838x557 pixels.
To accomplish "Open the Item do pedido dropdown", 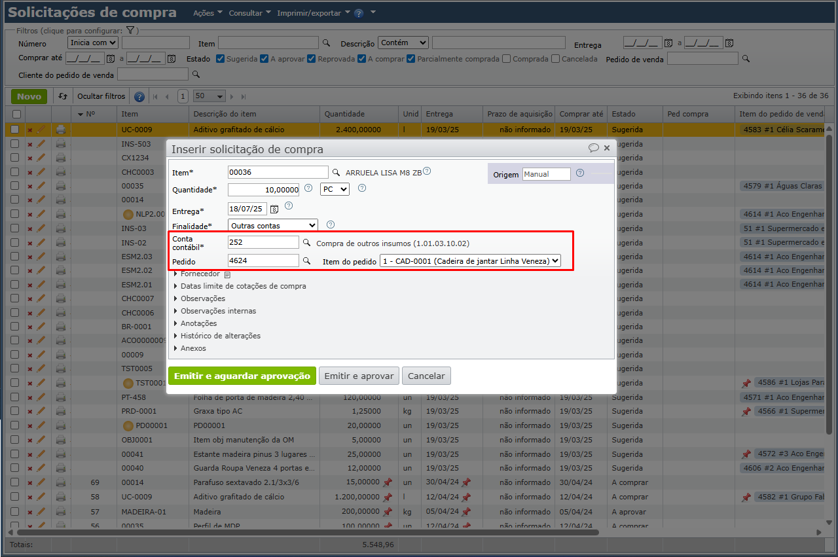I will point(470,261).
